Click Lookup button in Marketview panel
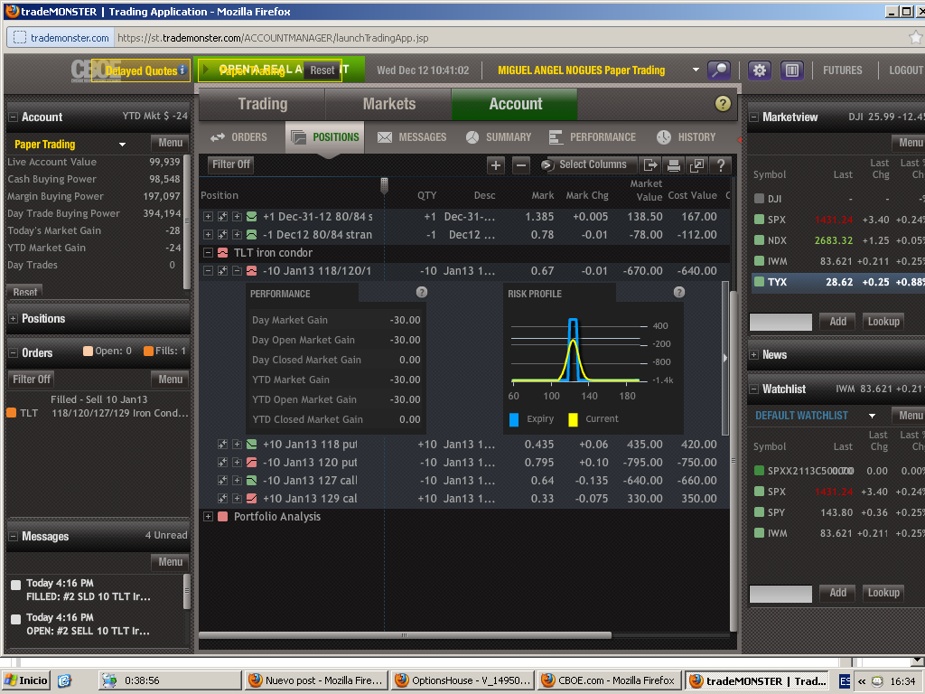Viewport: 925px width, 694px height. (883, 322)
